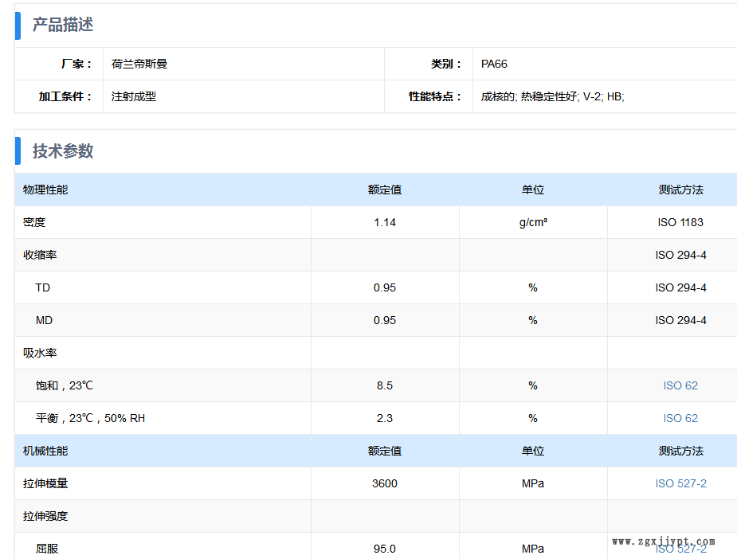Image resolution: width=737 pixels, height=559 pixels.
Task: Click the 拉伸强度 row label
Action: (x=45, y=516)
